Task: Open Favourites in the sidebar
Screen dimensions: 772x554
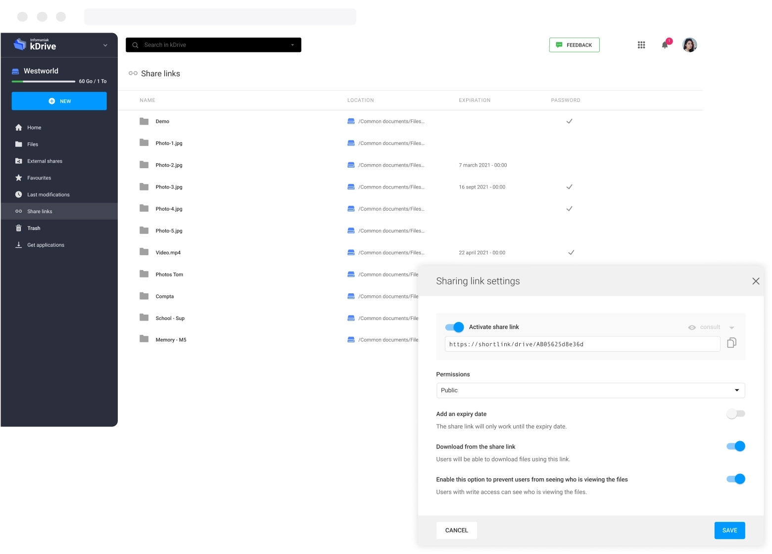Action: (x=59, y=178)
